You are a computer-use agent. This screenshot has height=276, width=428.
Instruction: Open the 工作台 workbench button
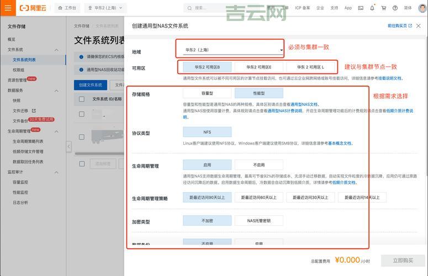[67, 8]
